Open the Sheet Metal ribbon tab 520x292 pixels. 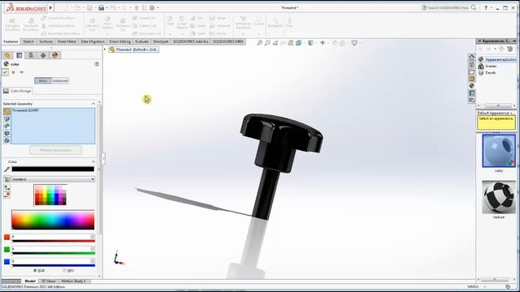tap(67, 41)
